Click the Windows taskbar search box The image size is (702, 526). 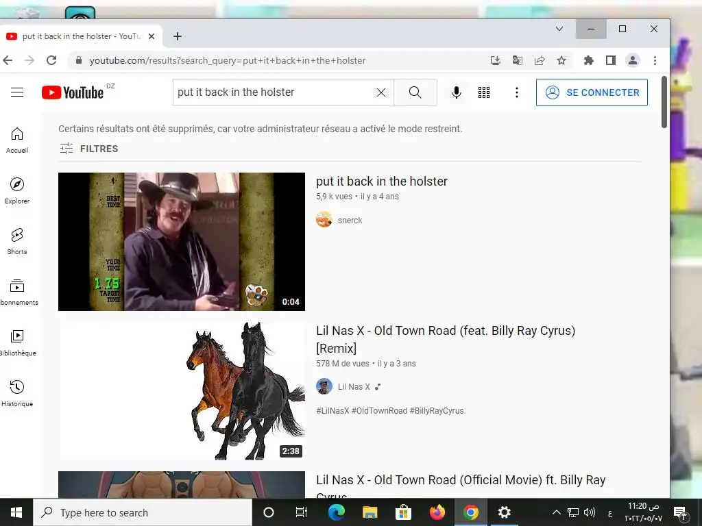pyautogui.click(x=143, y=512)
